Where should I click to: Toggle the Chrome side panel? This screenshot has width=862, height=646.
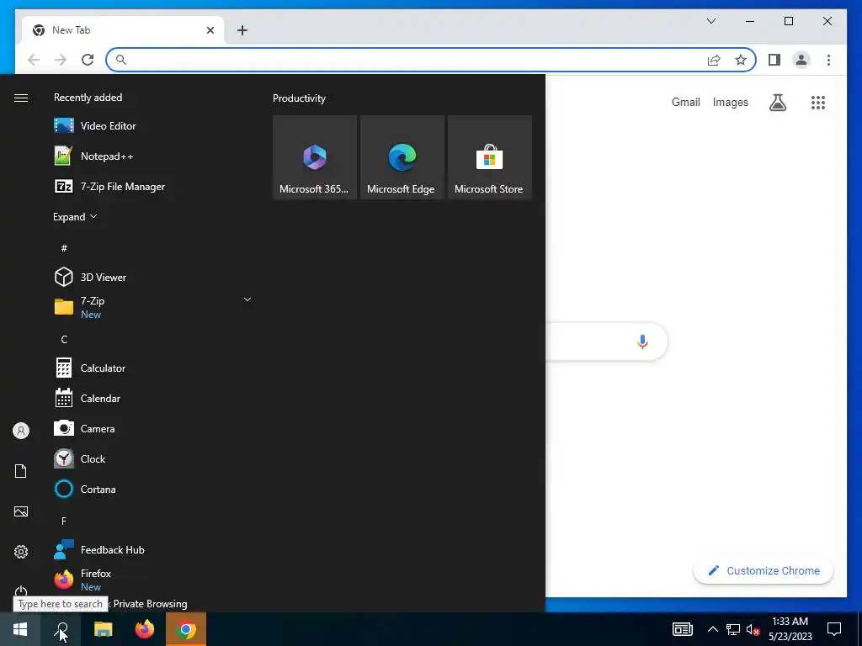(x=774, y=60)
